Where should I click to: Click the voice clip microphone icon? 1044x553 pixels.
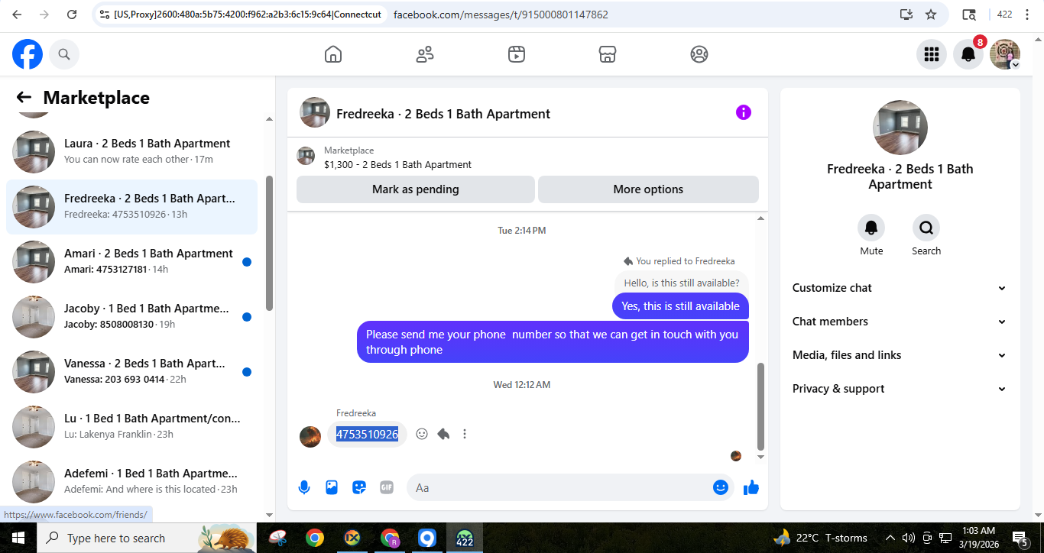[304, 487]
